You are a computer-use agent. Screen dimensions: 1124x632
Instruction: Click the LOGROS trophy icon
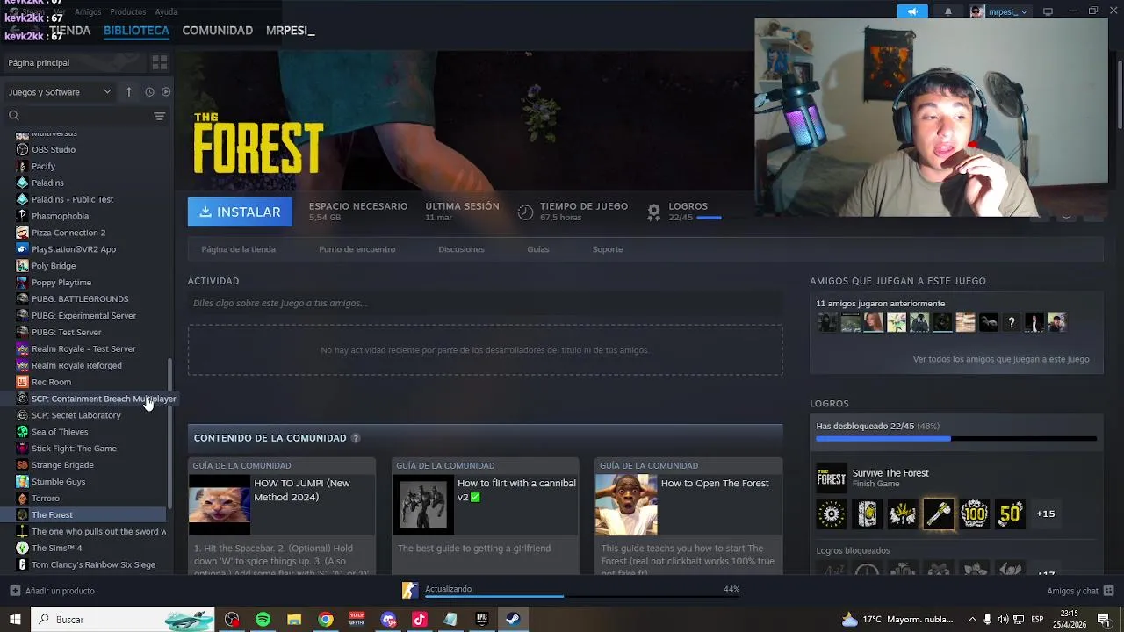click(x=653, y=212)
